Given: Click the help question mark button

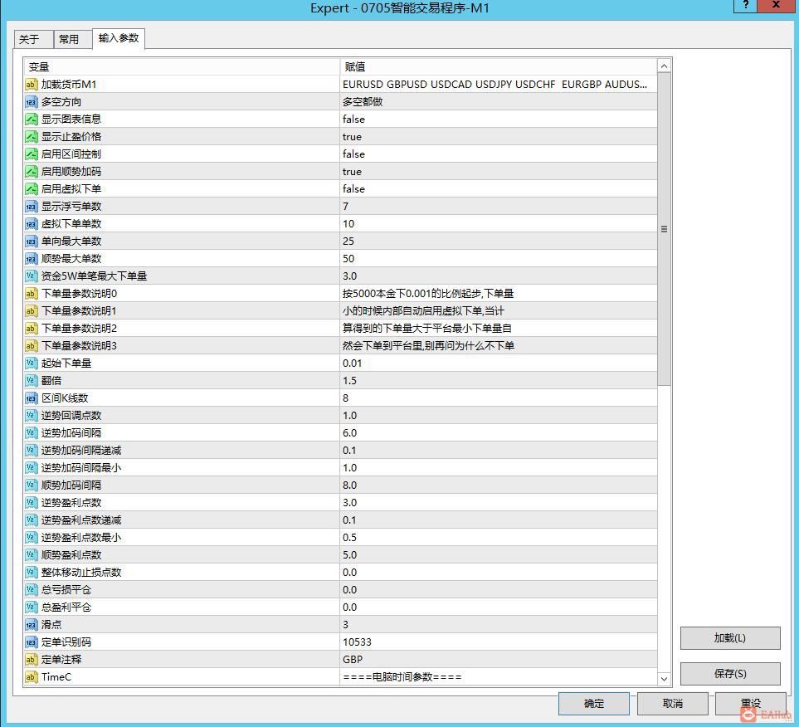Looking at the screenshot, I should click(746, 5).
